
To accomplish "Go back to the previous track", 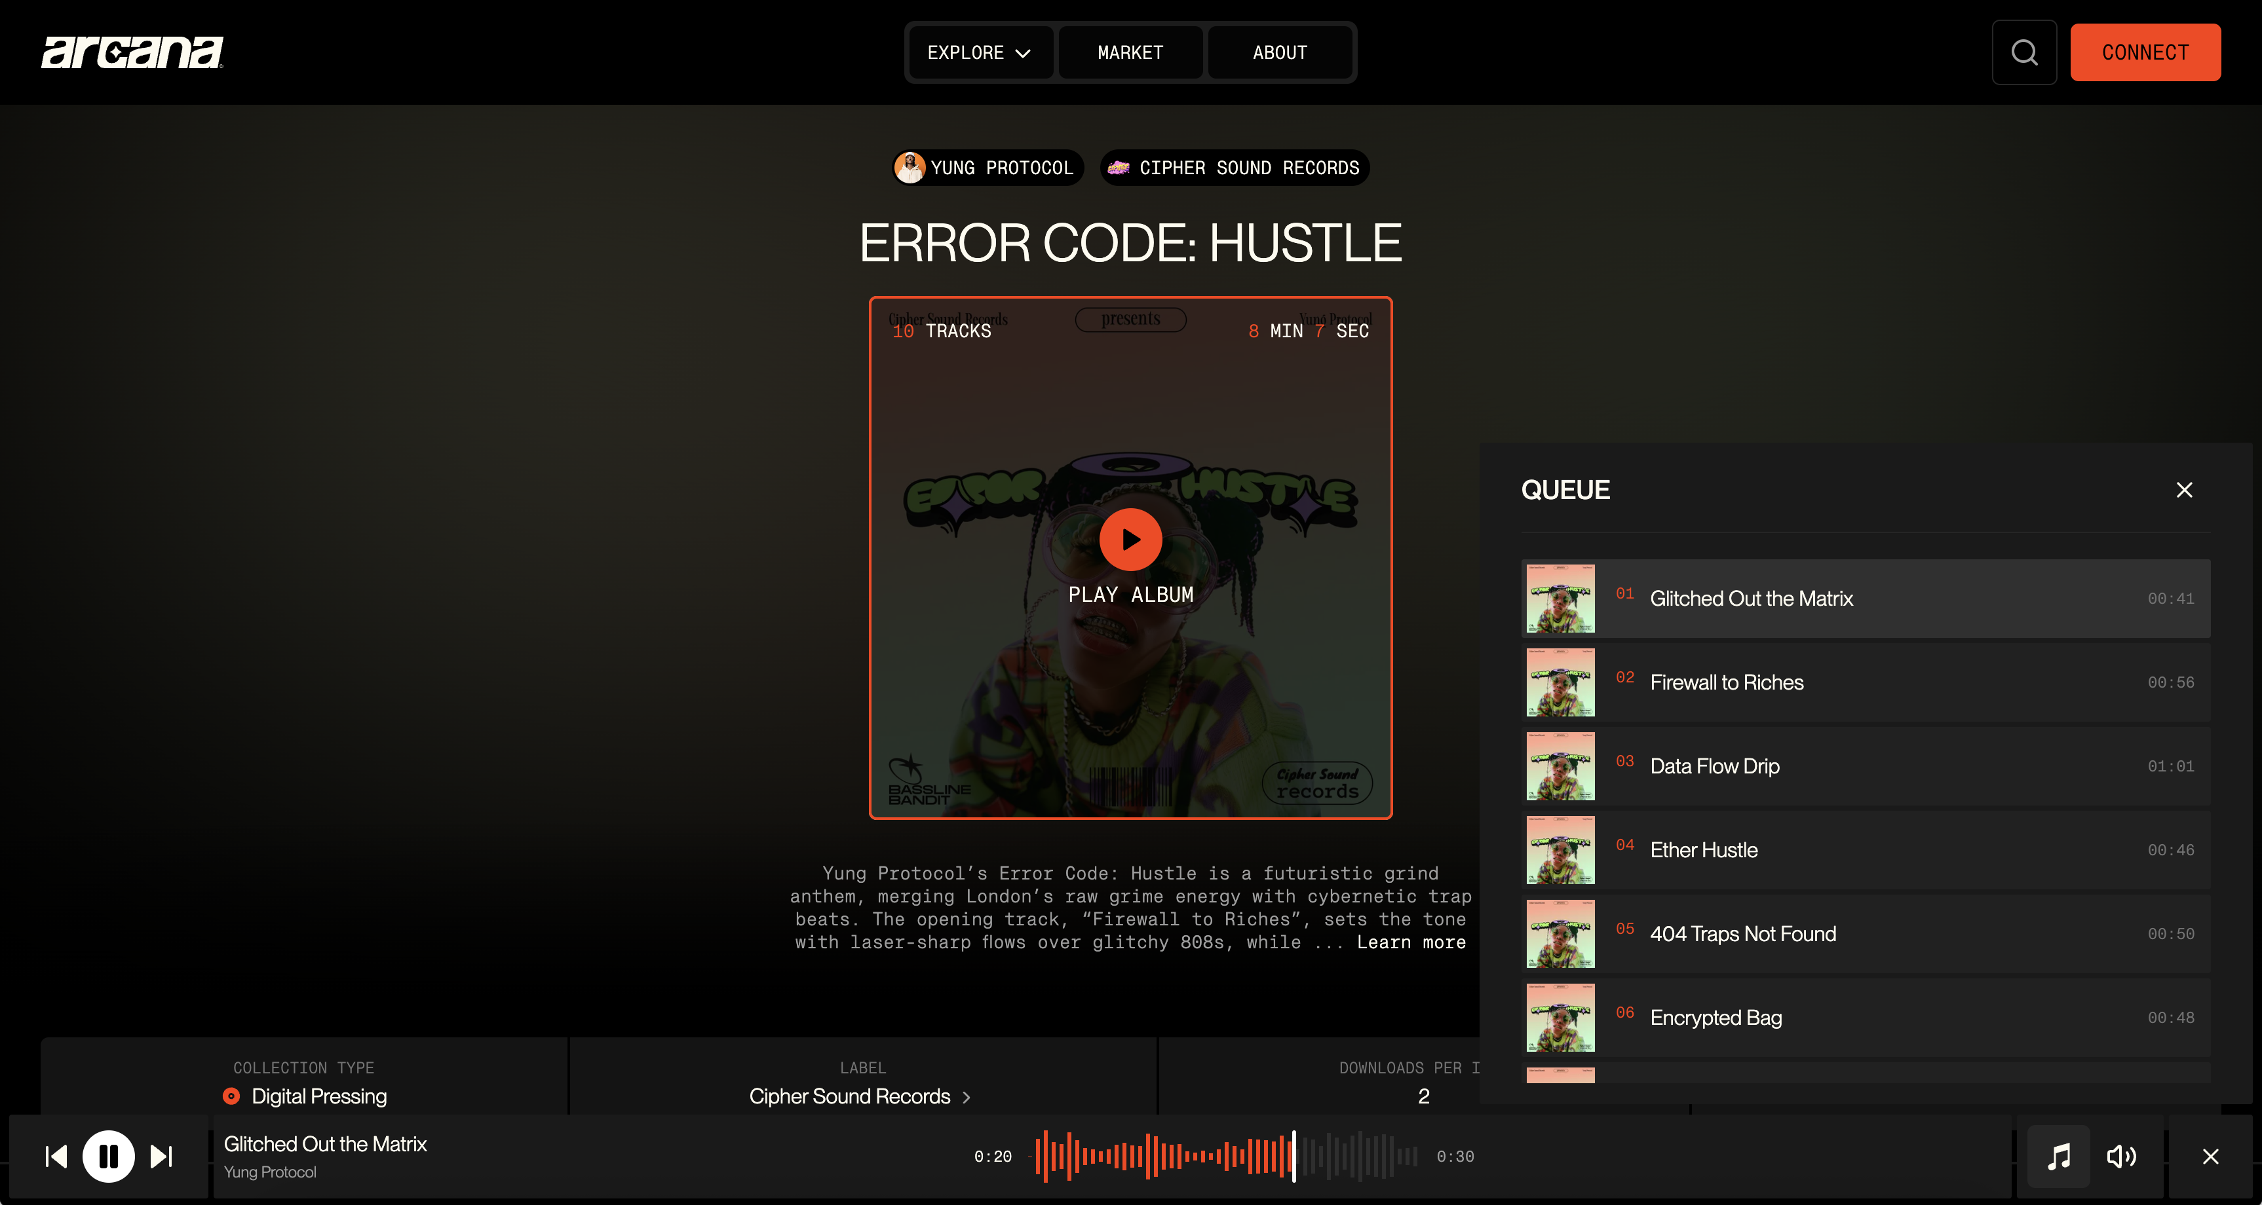I will pyautogui.click(x=56, y=1157).
